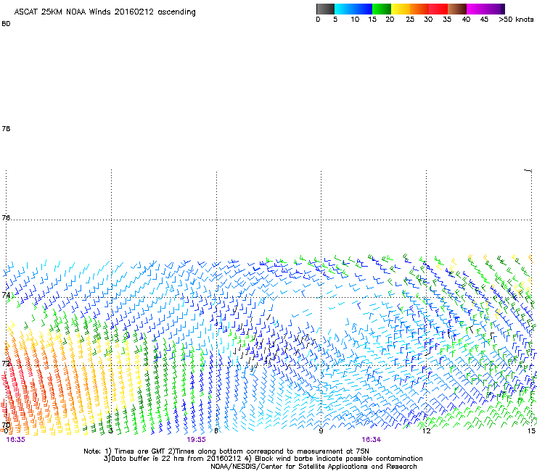Click the purple 45-50 knots legend segment
537x471 pixels.
[495, 9]
